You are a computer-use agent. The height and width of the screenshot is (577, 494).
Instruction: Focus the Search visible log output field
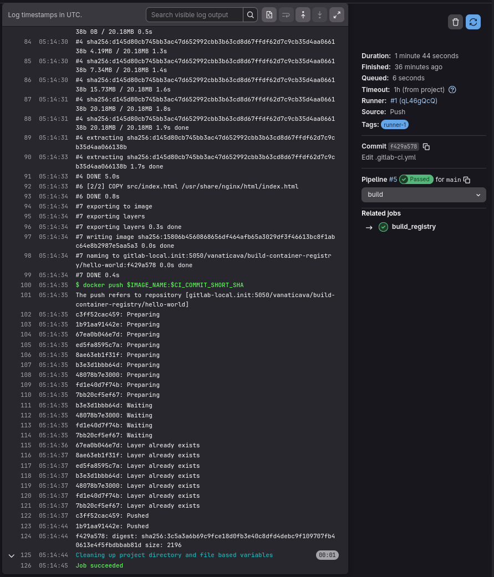click(x=195, y=15)
